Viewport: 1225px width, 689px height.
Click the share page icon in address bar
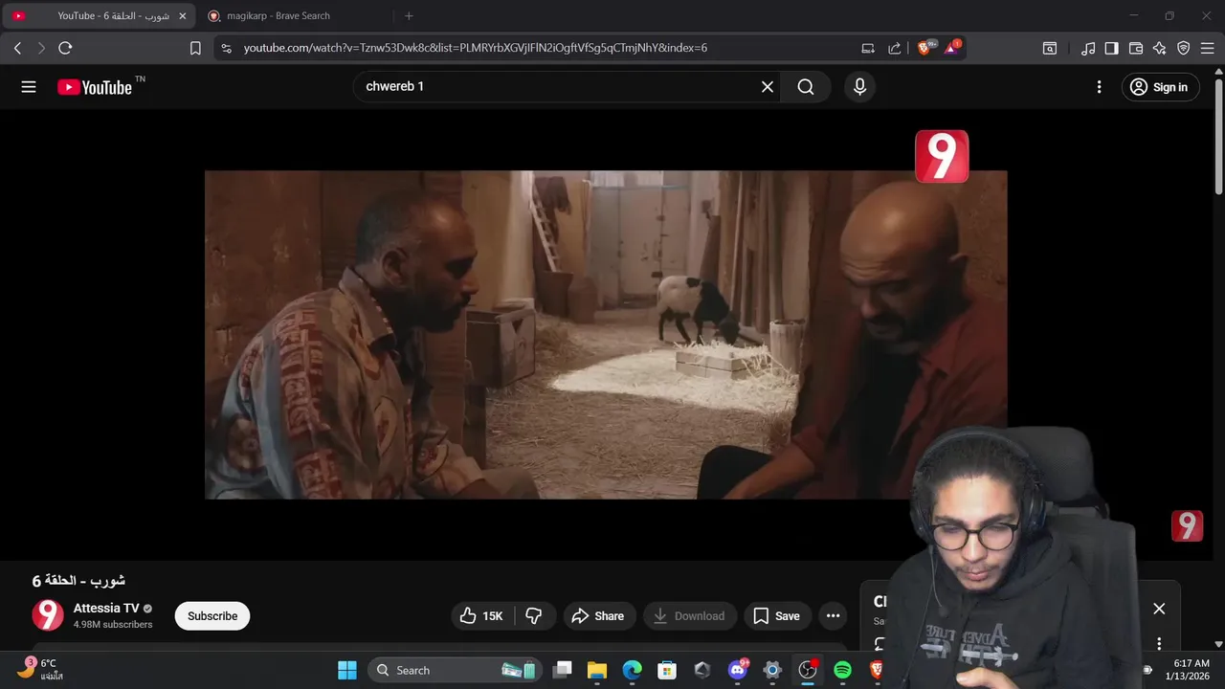click(x=895, y=48)
